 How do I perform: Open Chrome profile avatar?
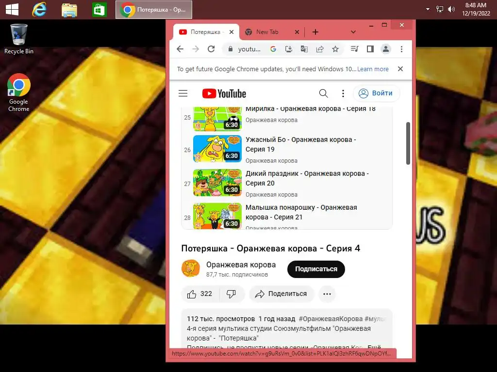(x=386, y=49)
